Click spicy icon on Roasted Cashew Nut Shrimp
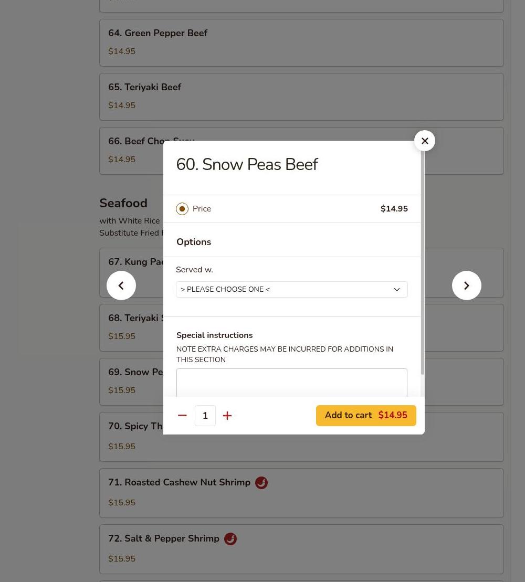The width and height of the screenshot is (525, 582). pyautogui.click(x=261, y=483)
